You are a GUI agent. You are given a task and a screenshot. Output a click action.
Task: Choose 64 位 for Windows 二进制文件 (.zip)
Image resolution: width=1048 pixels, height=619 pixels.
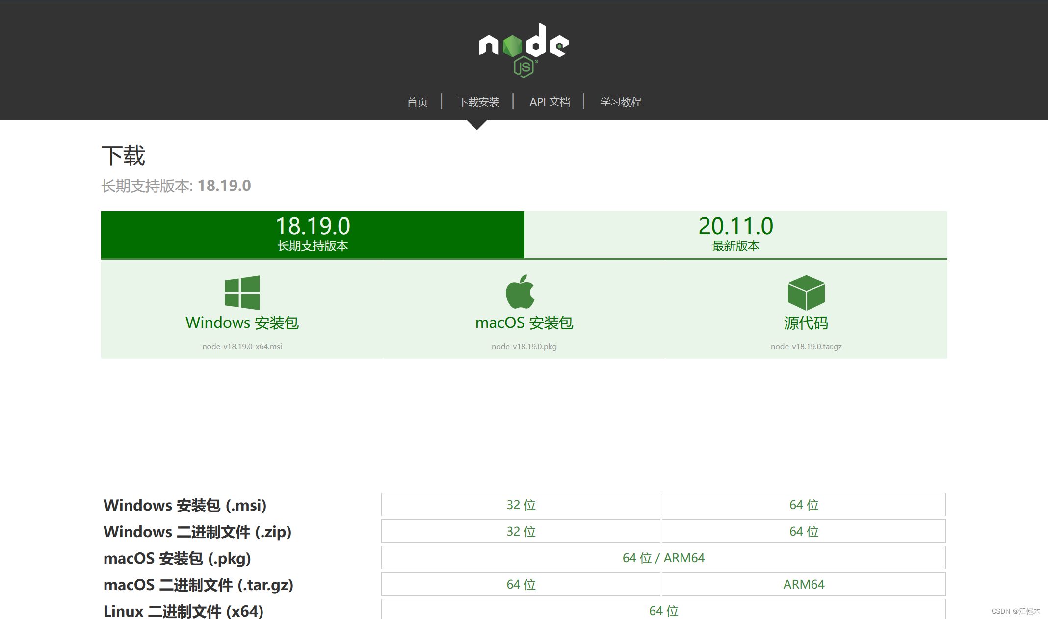(804, 531)
